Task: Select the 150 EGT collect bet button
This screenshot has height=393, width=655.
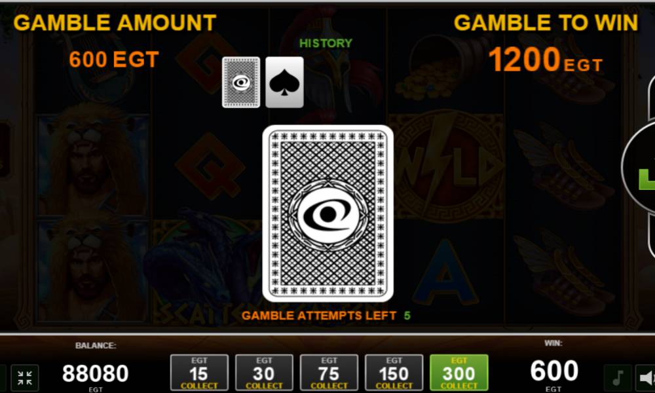Action: click(x=394, y=373)
